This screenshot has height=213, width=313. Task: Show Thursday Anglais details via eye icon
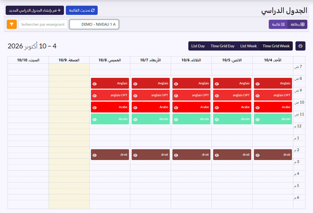(95, 84)
